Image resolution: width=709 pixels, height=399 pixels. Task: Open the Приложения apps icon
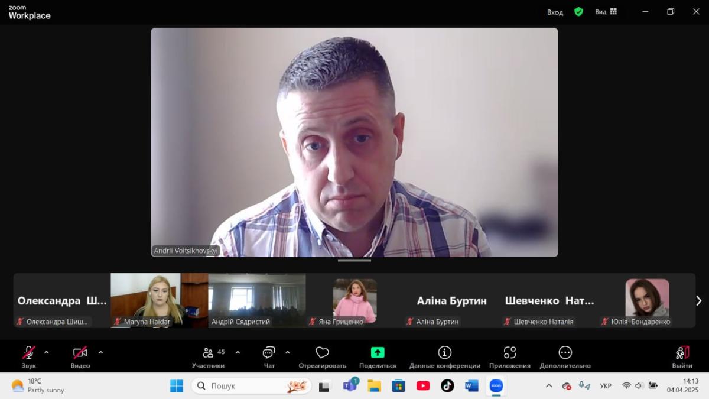509,353
